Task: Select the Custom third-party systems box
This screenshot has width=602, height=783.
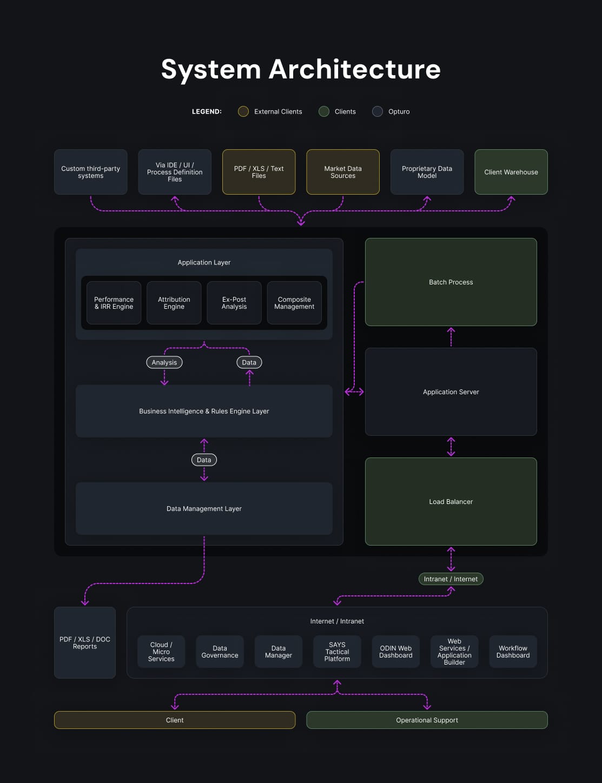Action: point(91,172)
